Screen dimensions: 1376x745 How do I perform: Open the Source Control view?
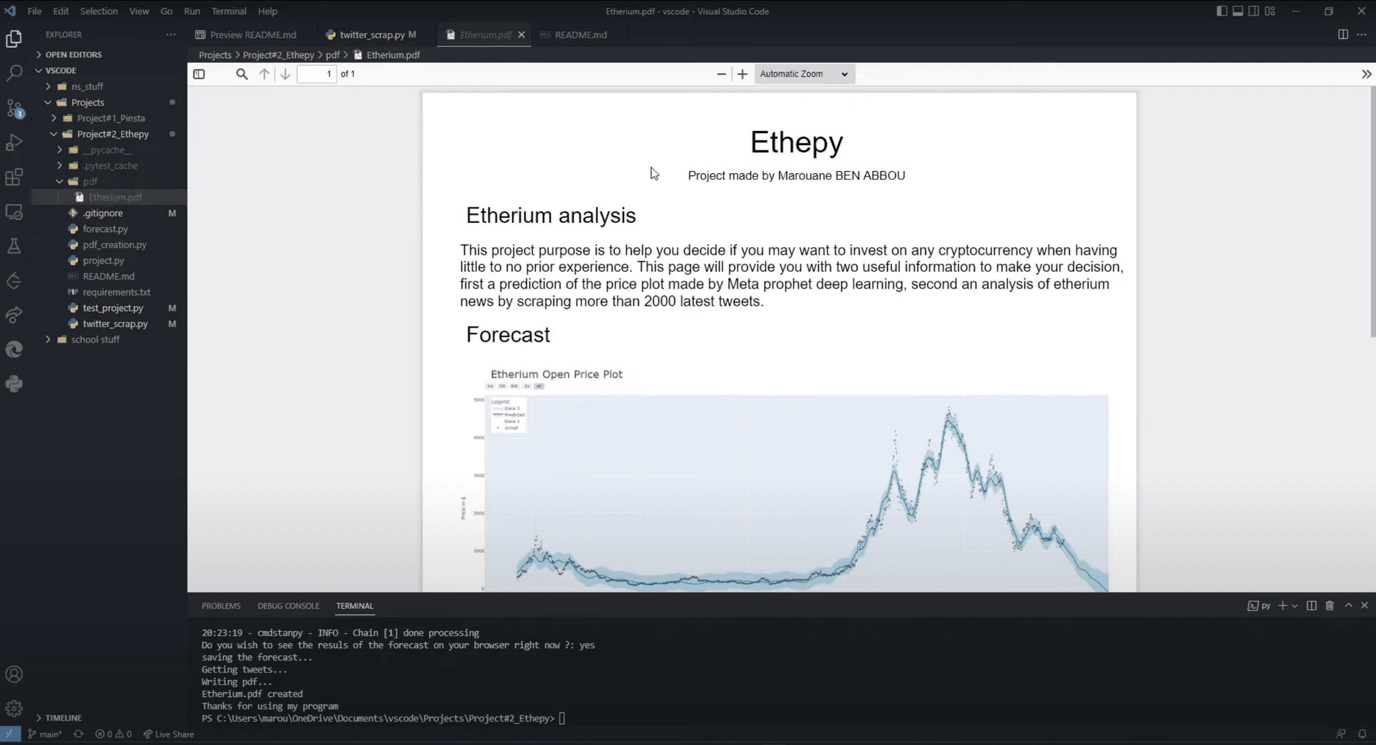14,108
